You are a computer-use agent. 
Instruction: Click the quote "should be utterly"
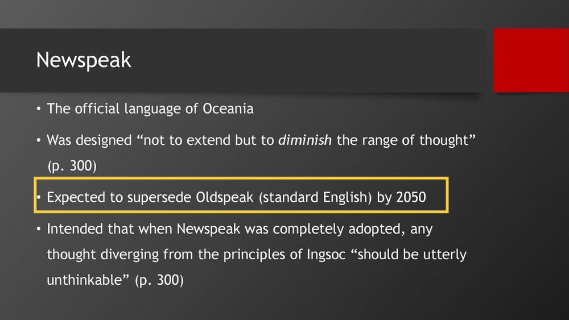point(408,255)
